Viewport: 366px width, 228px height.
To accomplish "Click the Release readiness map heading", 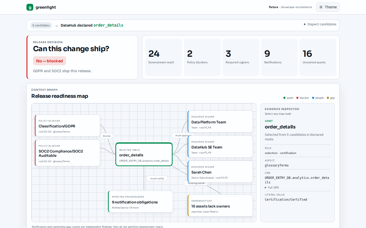I will [x=60, y=96].
